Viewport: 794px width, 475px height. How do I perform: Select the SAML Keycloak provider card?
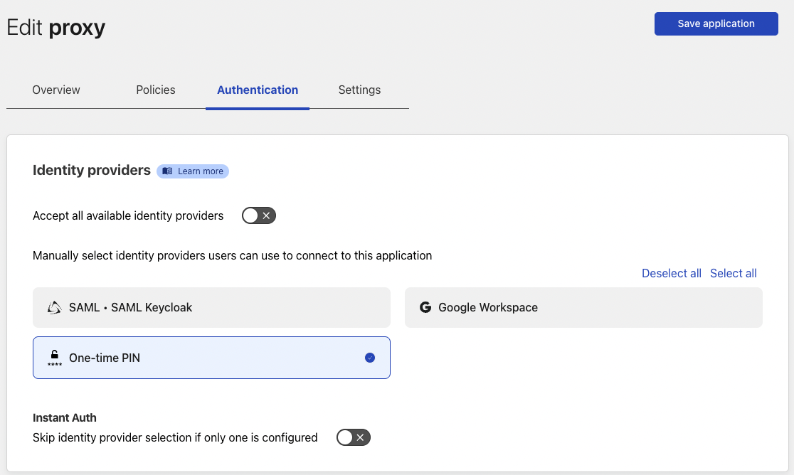coord(211,307)
